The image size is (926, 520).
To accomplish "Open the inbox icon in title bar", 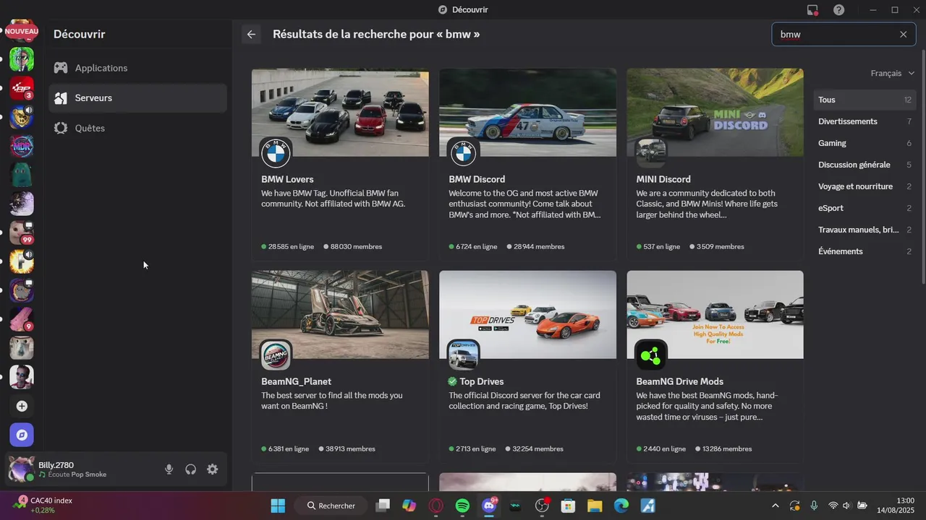I will tap(812, 10).
